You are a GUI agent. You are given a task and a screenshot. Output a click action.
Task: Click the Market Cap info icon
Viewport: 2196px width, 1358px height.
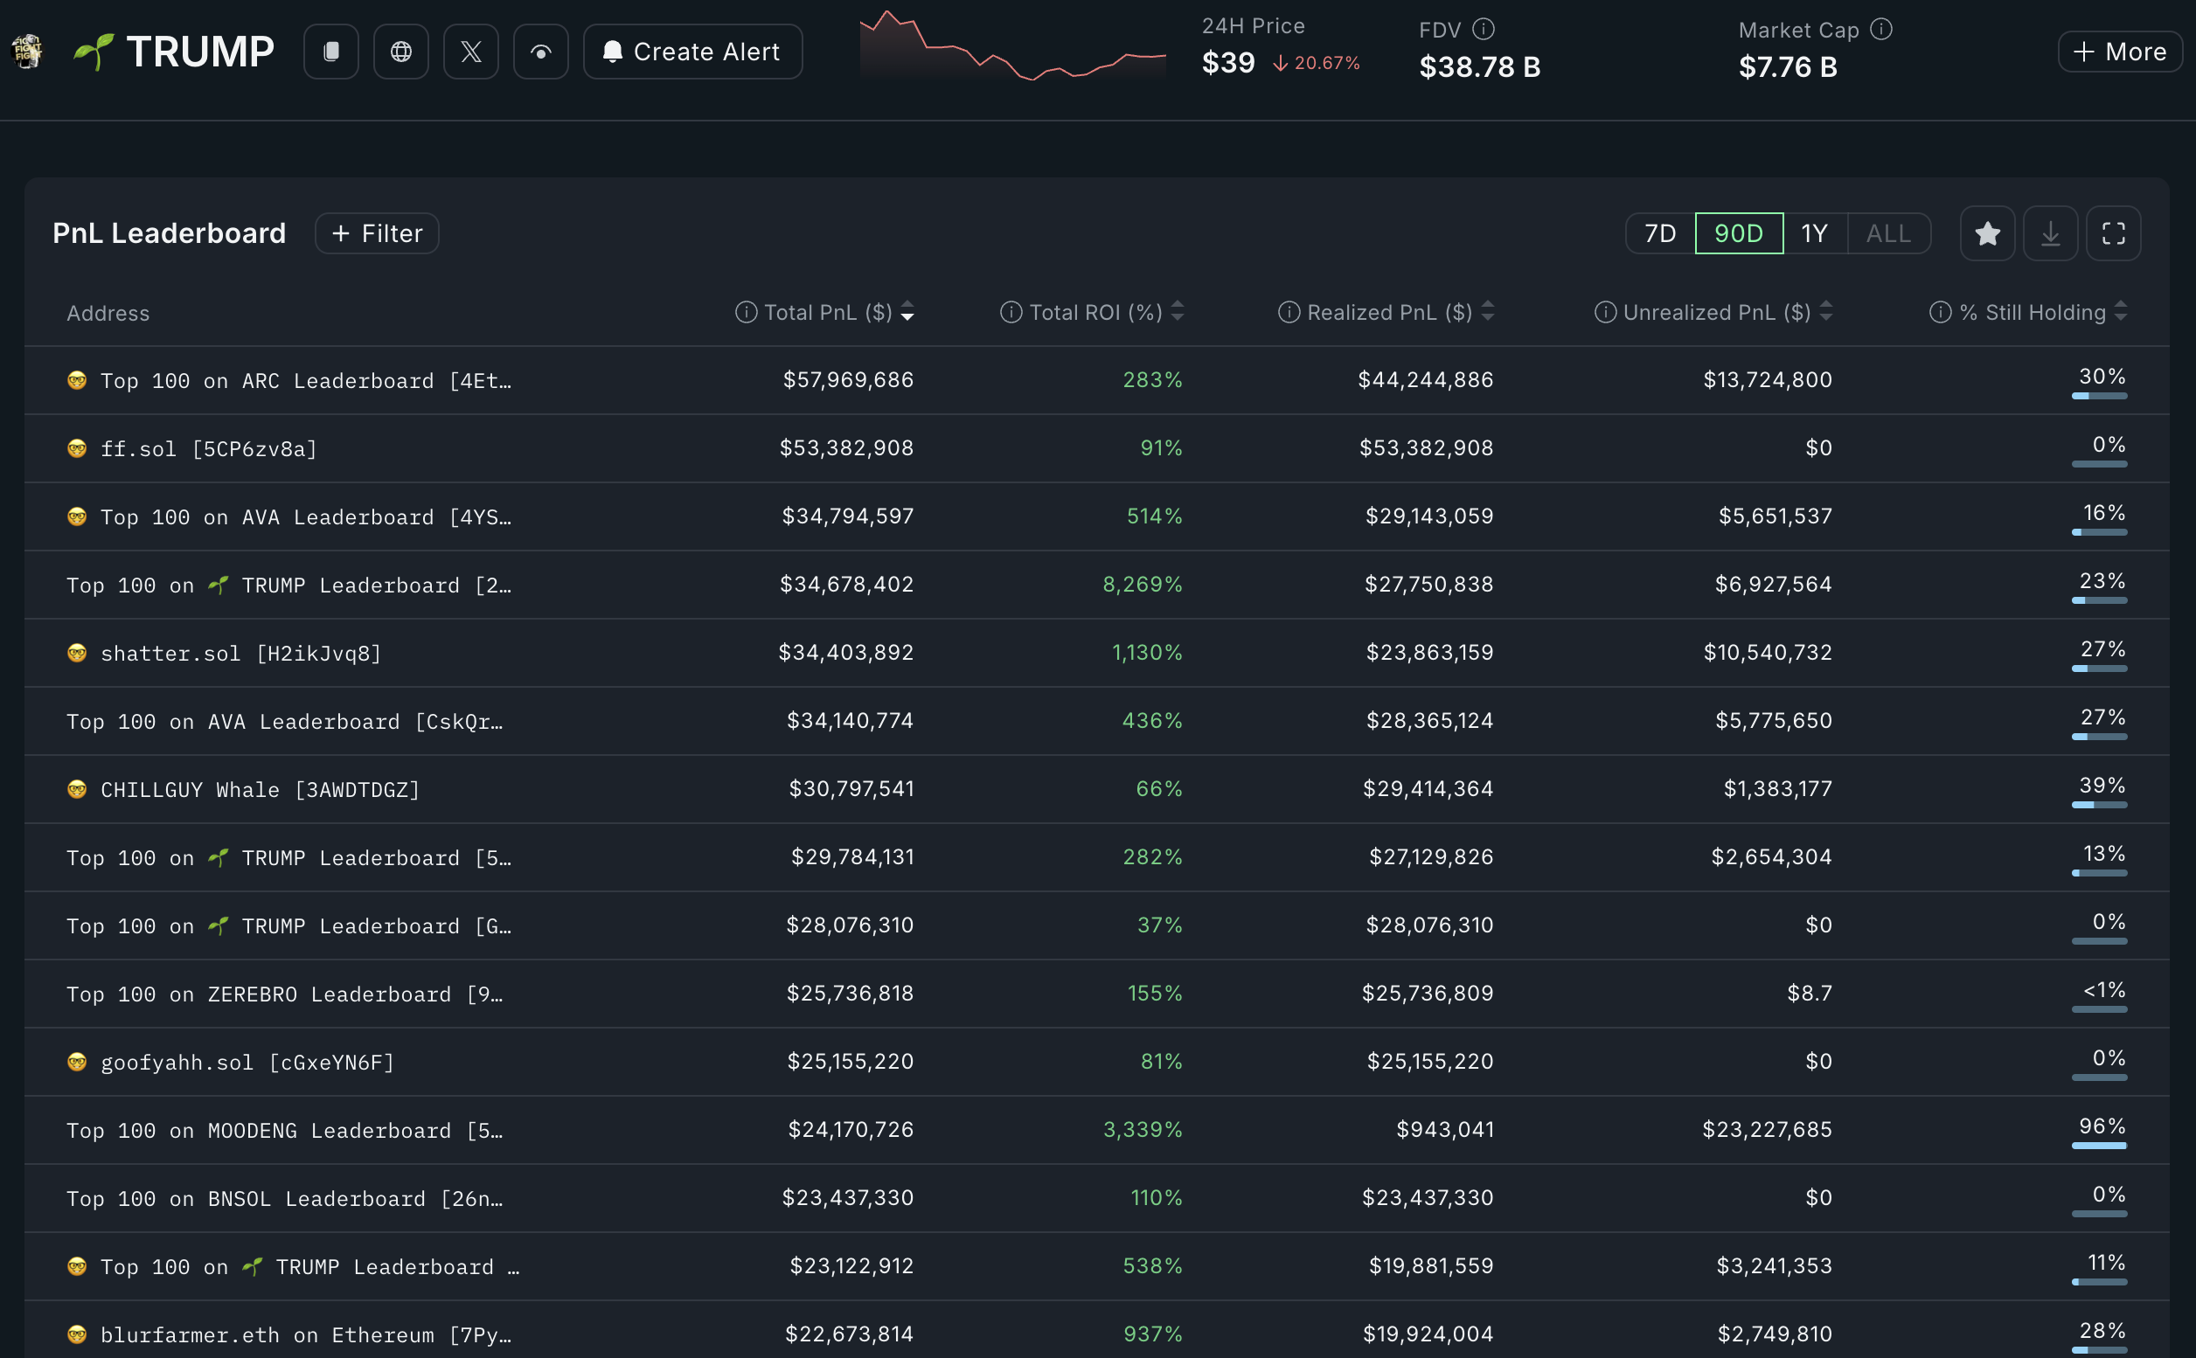1880,30
